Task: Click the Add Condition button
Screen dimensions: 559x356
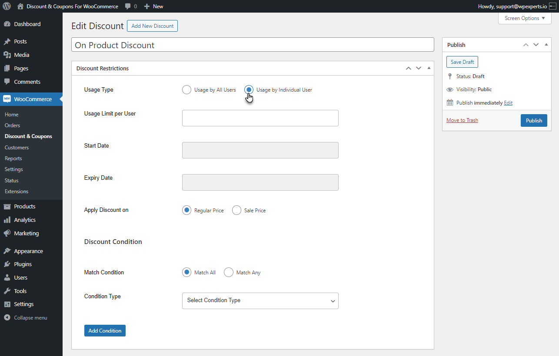Action: pyautogui.click(x=105, y=331)
